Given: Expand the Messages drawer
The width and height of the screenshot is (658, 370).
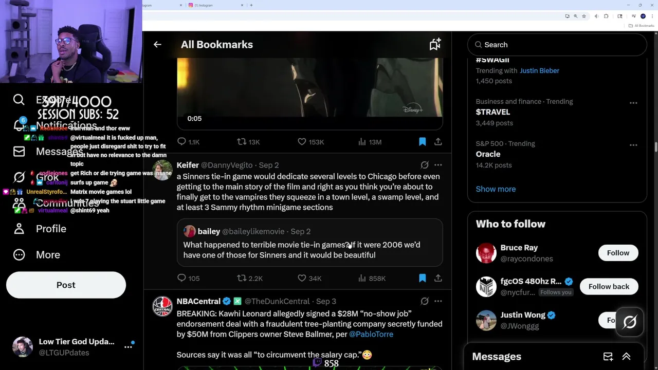Looking at the screenshot, I should (626, 357).
